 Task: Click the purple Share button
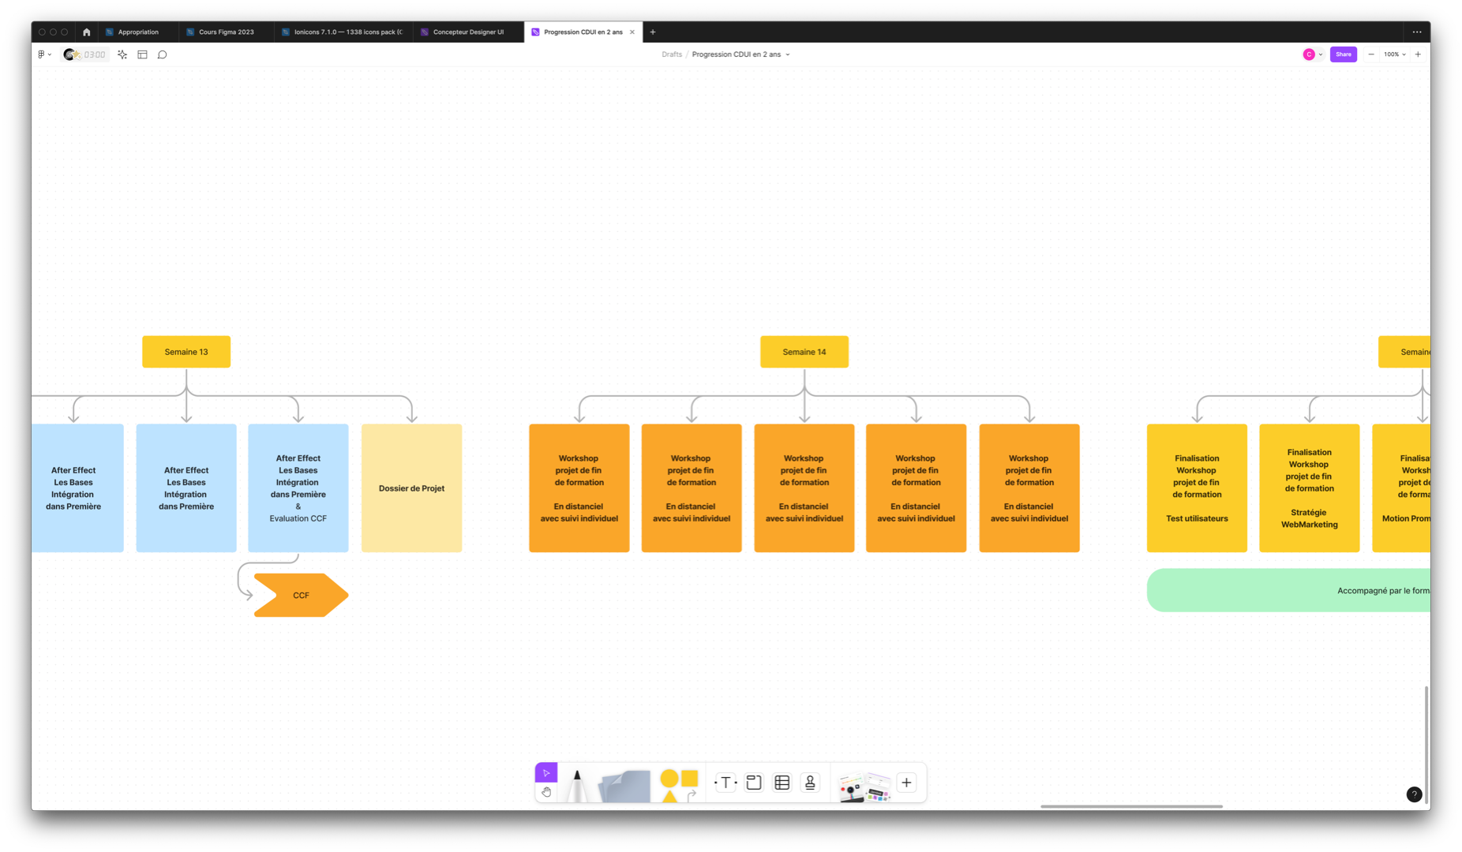[x=1343, y=54]
